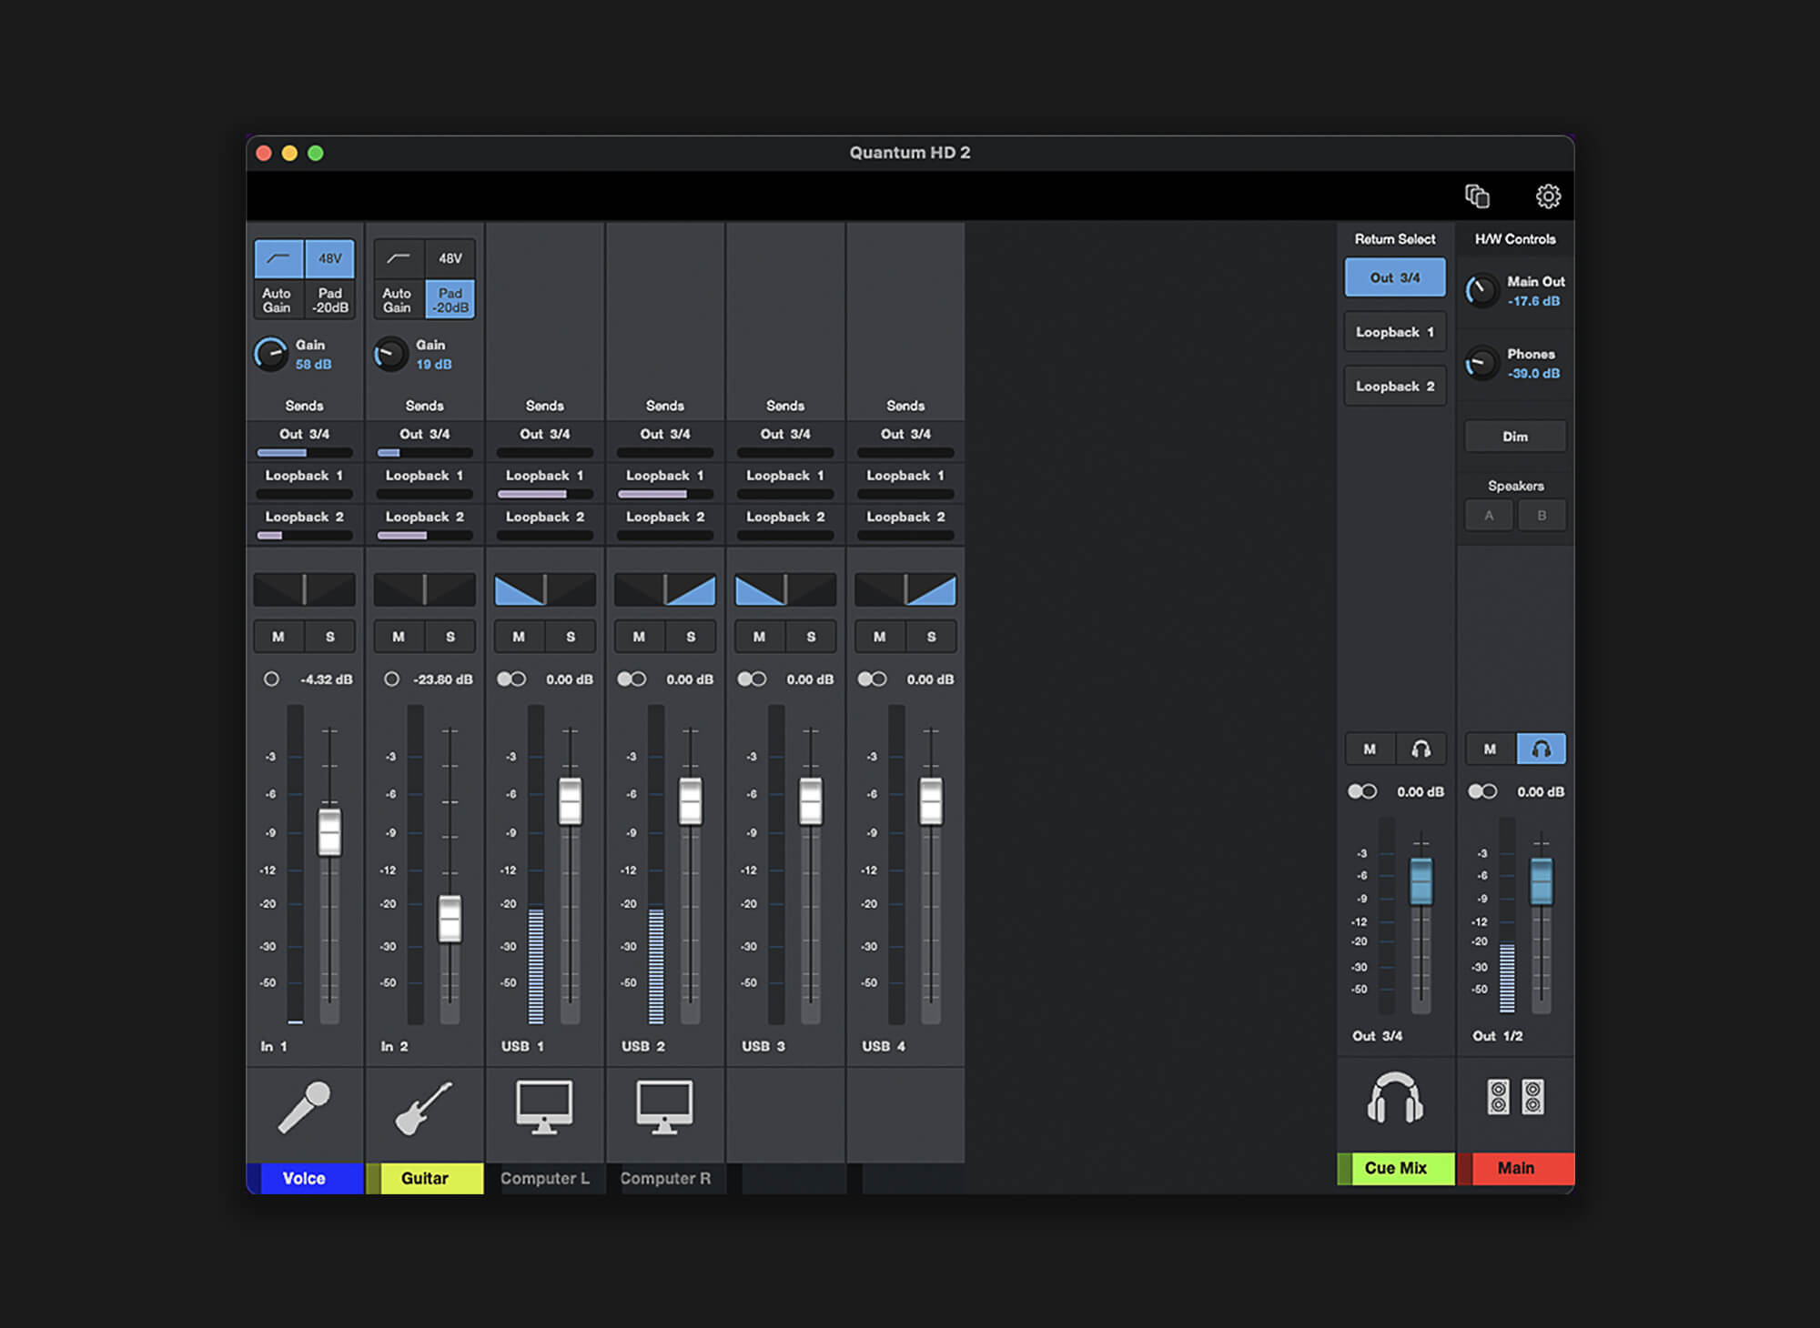Viewport: 1820px width, 1328px height.
Task: Click the guitar icon on In 2 channel
Action: (424, 1107)
